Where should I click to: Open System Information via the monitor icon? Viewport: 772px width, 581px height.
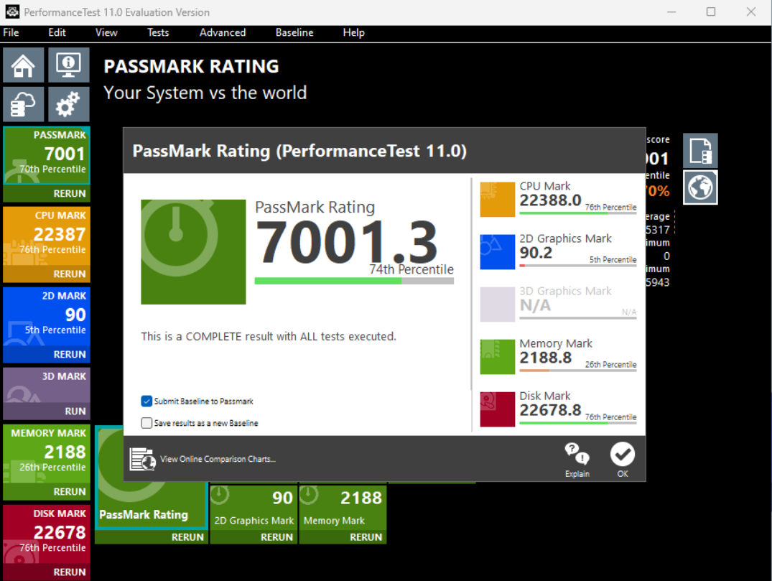click(68, 65)
